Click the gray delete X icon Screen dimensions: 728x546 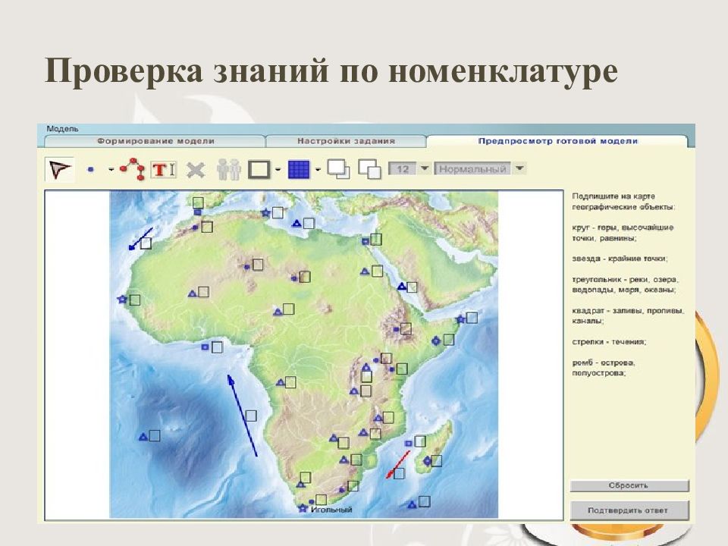tap(196, 169)
